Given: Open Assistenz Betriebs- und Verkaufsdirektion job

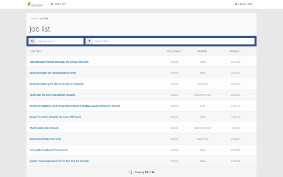Looking at the screenshot, I should (75, 106).
